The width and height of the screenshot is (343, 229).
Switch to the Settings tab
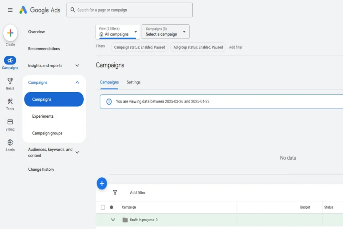(x=134, y=82)
